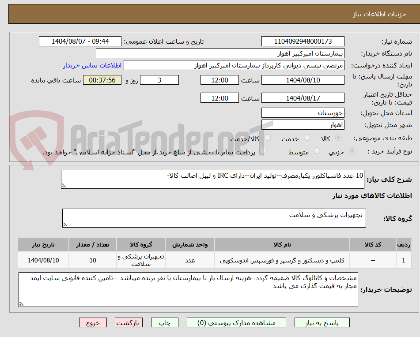Select the کالا radio button
Image resolution: width=420 pixels, height=337 pixels.
(x=338, y=138)
